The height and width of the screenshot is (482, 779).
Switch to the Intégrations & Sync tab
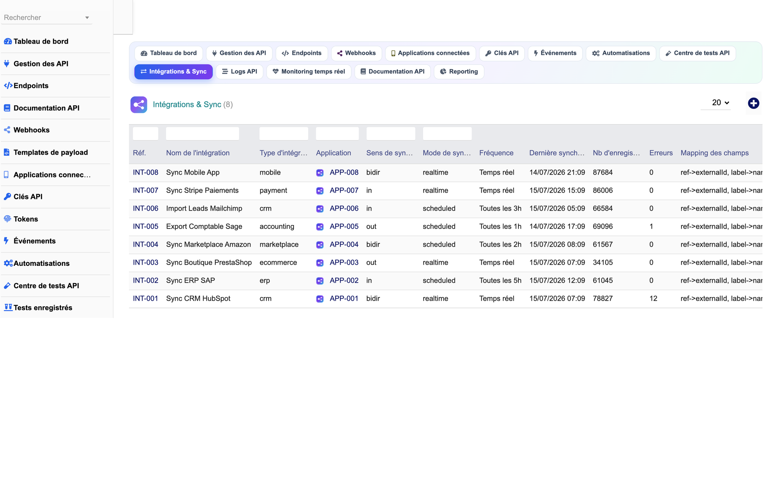tap(174, 72)
